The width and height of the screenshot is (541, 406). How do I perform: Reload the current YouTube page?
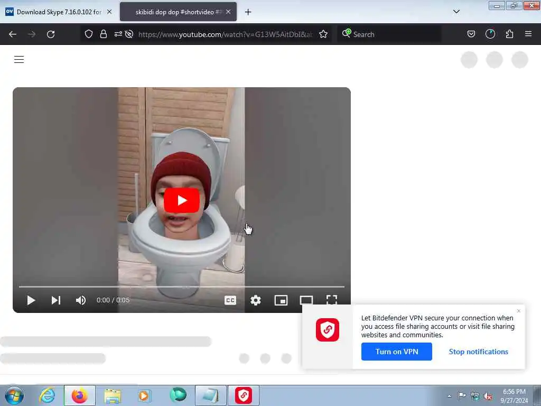tap(51, 34)
